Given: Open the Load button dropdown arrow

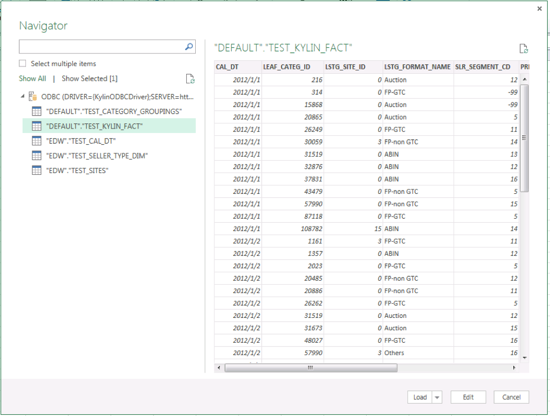Looking at the screenshot, I should pyautogui.click(x=437, y=397).
